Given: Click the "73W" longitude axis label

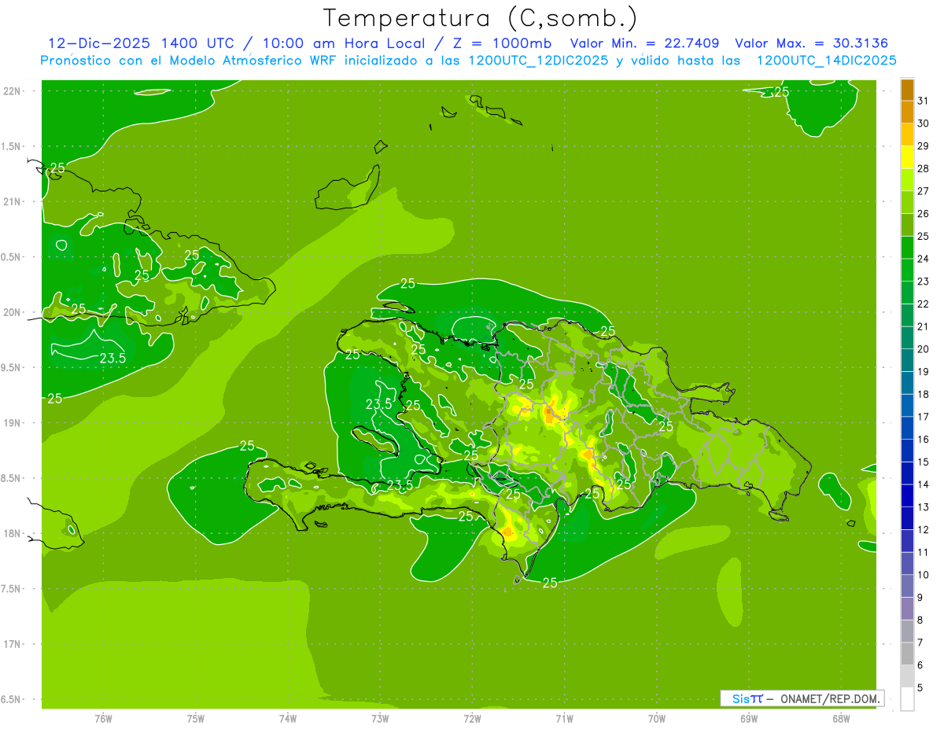Looking at the screenshot, I should (x=380, y=718).
